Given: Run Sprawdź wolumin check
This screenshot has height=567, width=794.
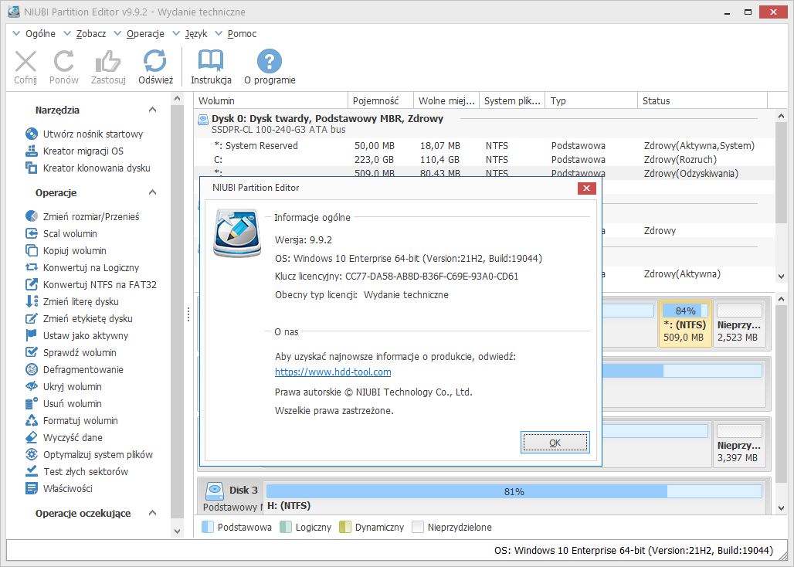Looking at the screenshot, I should click(x=71, y=352).
